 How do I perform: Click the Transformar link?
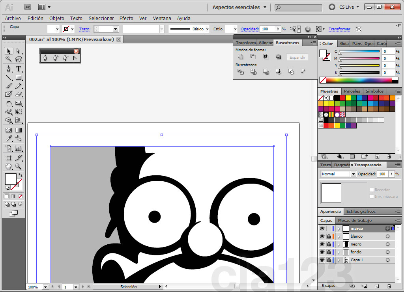tap(339, 29)
